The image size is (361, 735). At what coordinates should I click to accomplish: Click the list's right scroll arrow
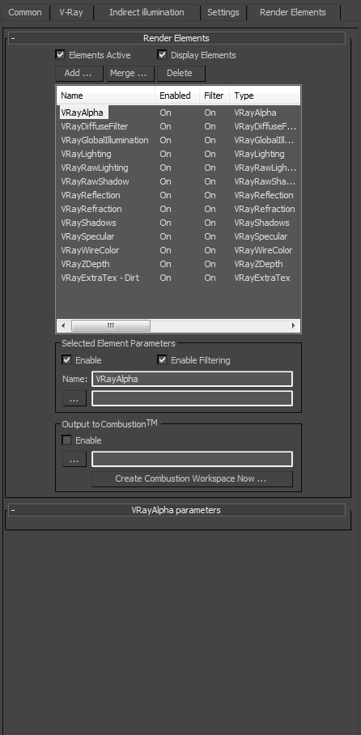[x=294, y=325]
